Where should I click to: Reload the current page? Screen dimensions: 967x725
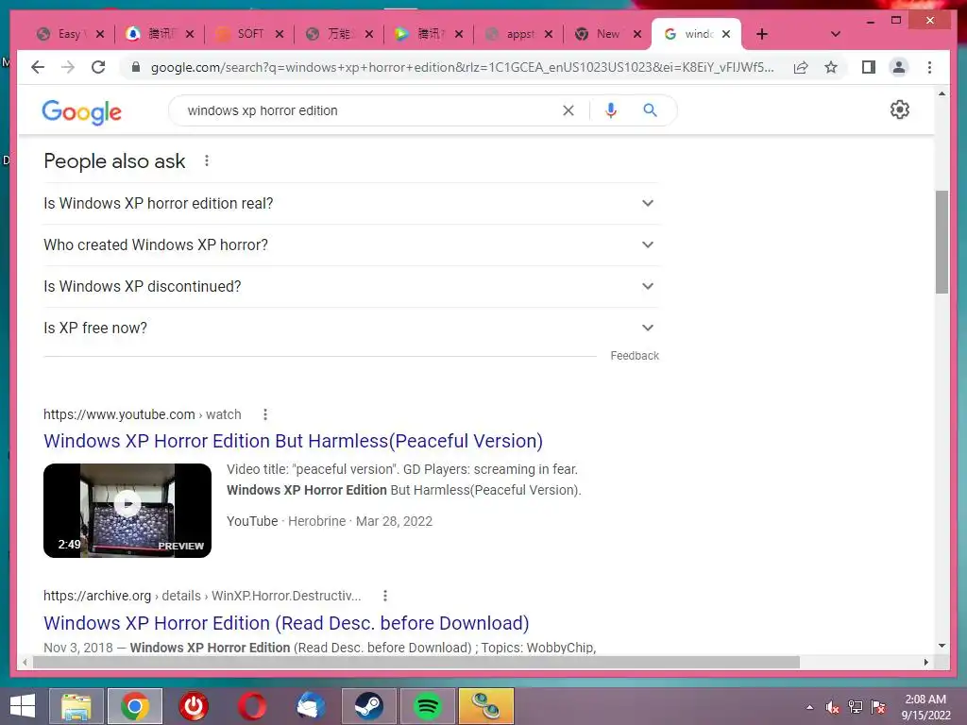[98, 67]
